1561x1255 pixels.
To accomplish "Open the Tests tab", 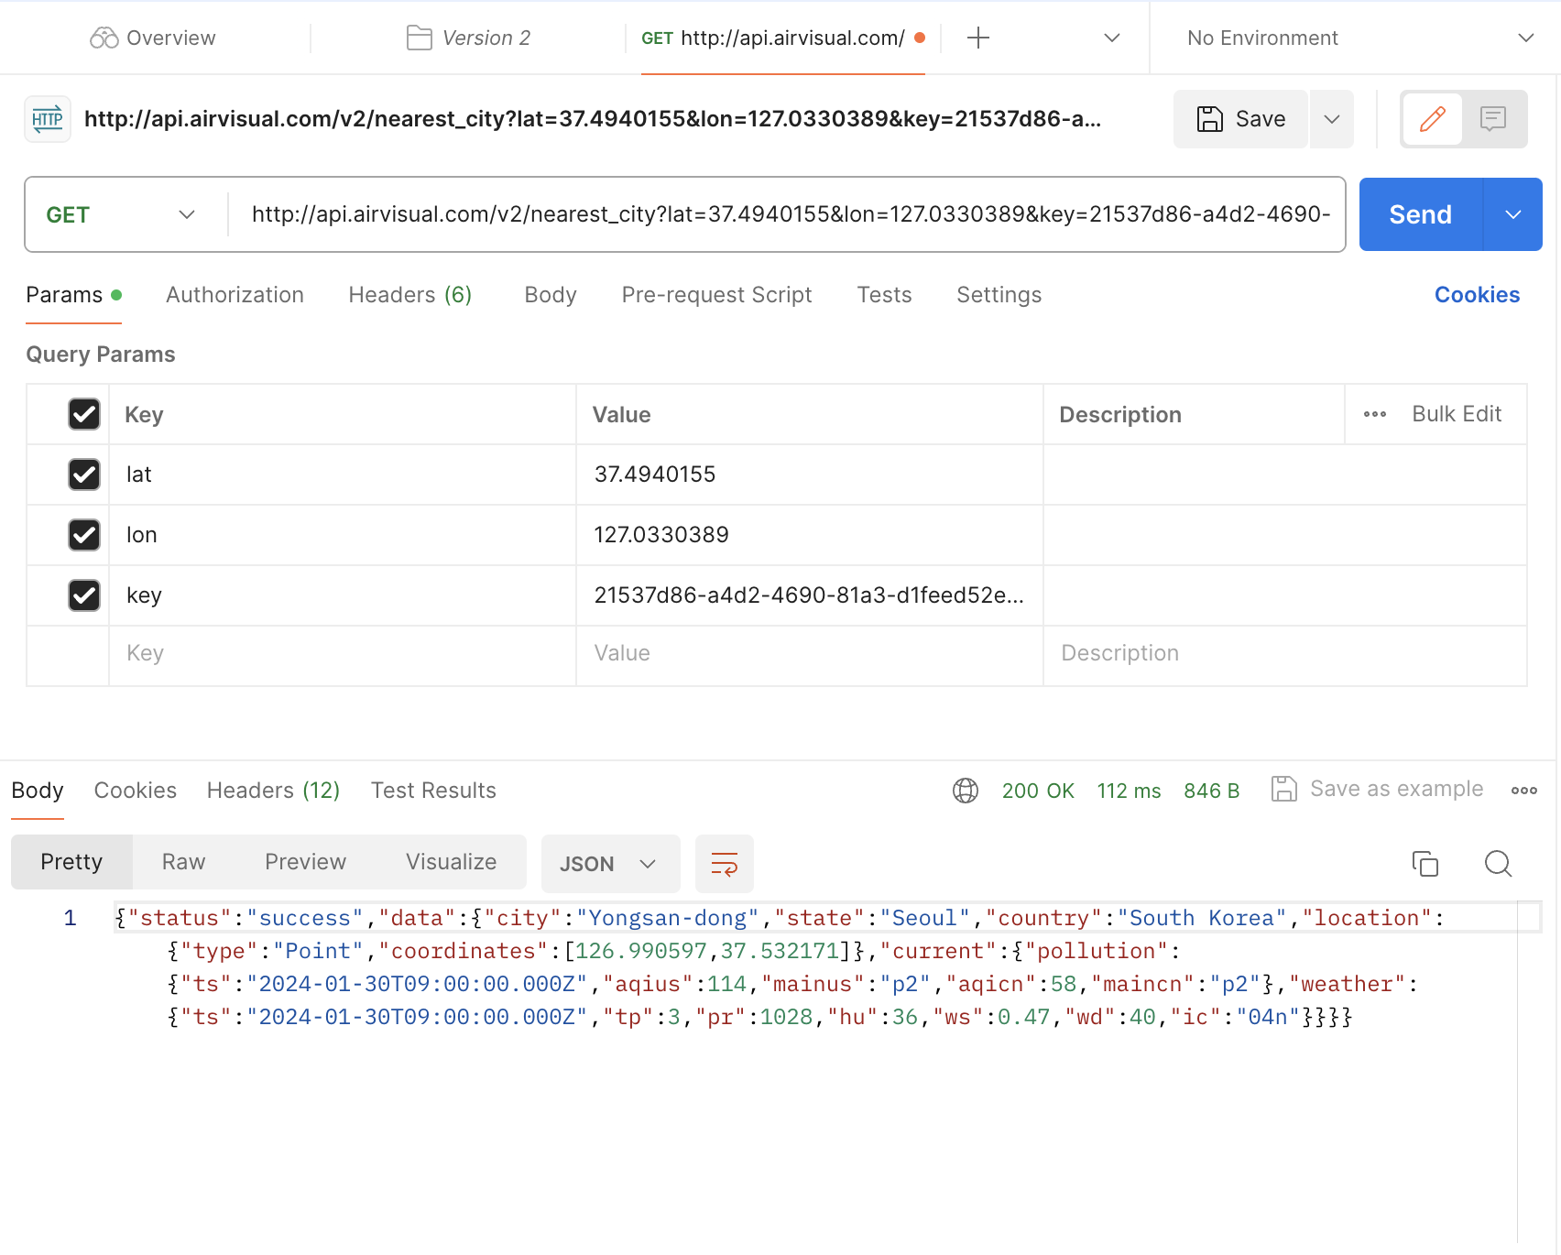I will (x=884, y=295).
